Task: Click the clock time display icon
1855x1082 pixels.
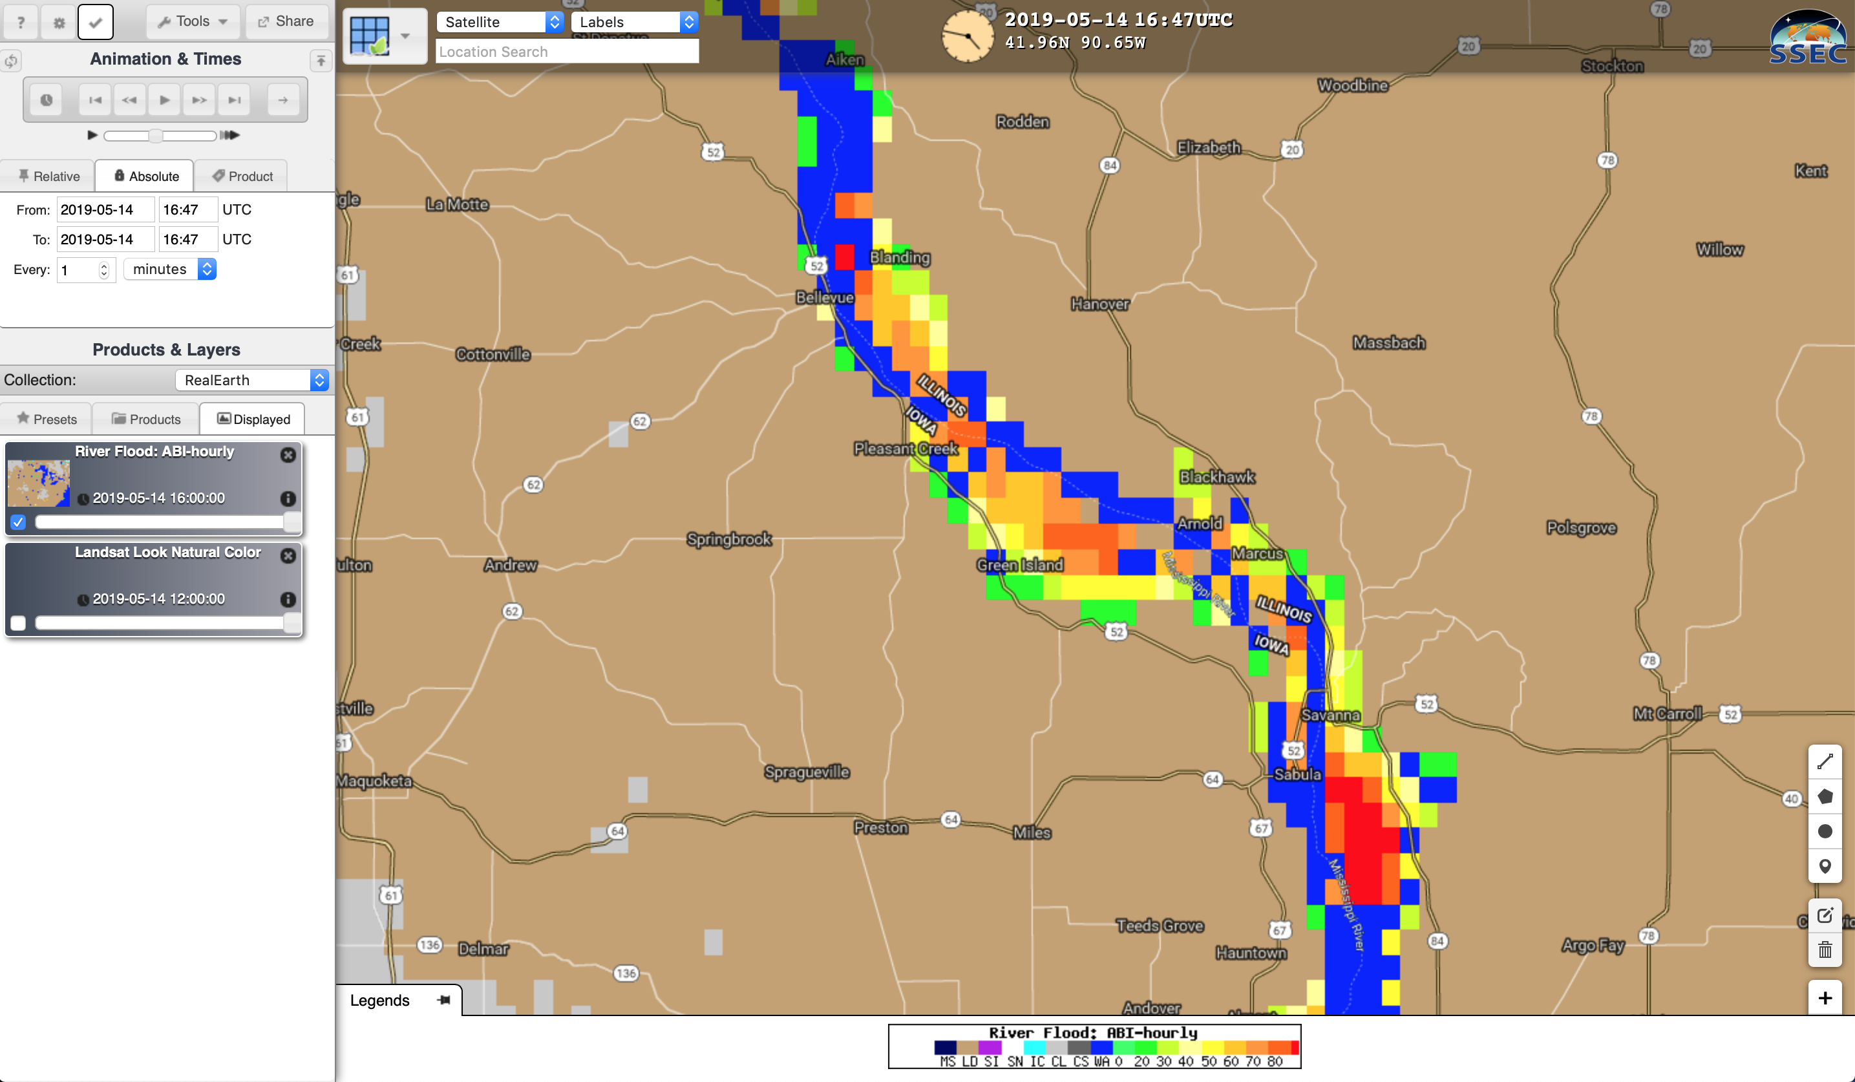Action: pos(967,36)
